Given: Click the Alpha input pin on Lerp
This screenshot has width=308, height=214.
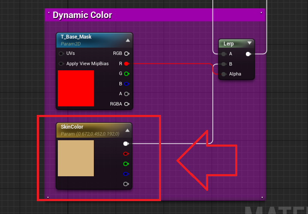Looking at the screenshot, I should [224, 74].
